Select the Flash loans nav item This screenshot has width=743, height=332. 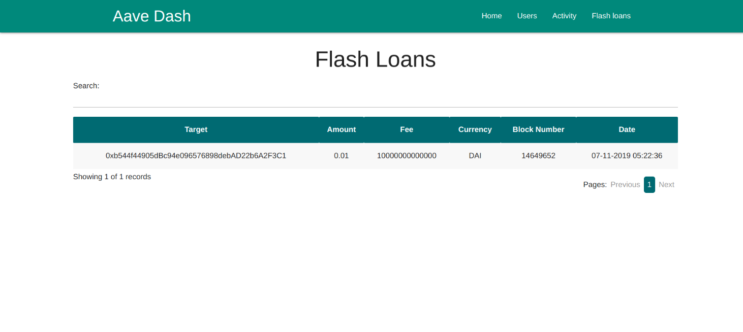(x=611, y=16)
